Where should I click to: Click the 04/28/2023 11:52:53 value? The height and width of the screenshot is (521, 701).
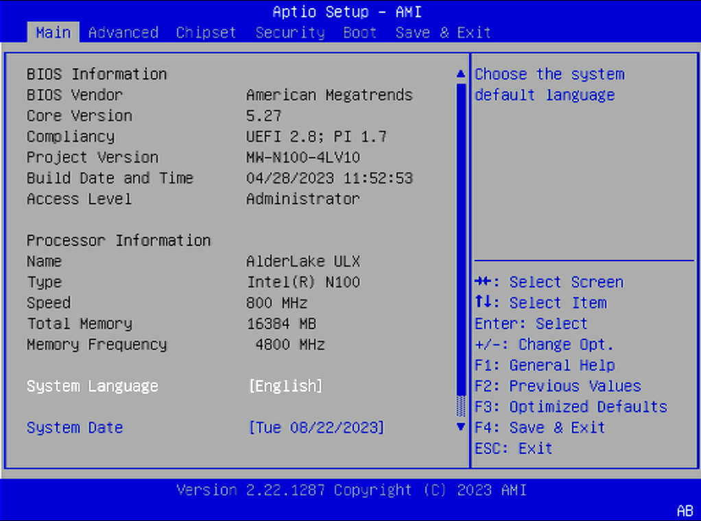tap(329, 178)
